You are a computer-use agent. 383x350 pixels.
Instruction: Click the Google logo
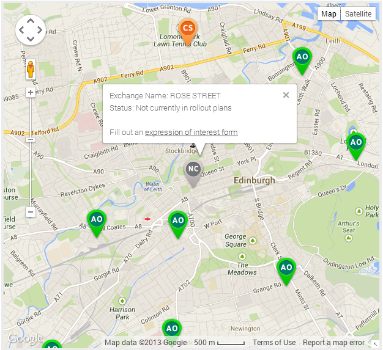click(26, 338)
